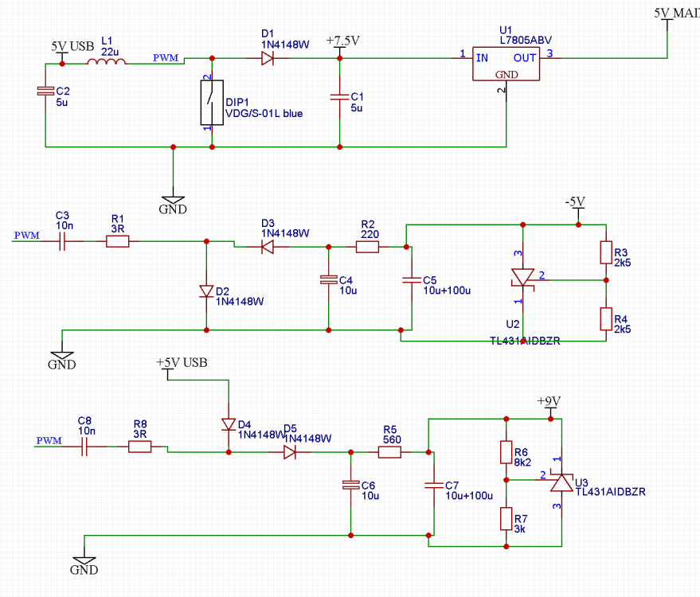Select the C6 10u capacitor symbol
This screenshot has height=597, width=700.
(x=351, y=486)
